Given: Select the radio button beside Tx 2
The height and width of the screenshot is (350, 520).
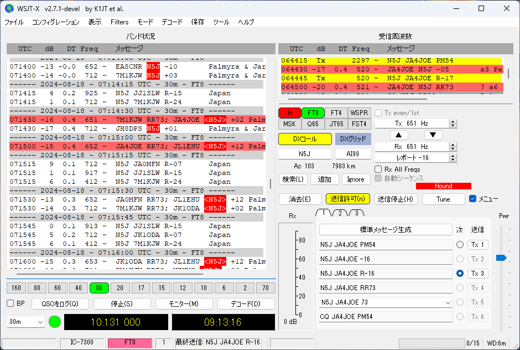Looking at the screenshot, I should pos(460,259).
